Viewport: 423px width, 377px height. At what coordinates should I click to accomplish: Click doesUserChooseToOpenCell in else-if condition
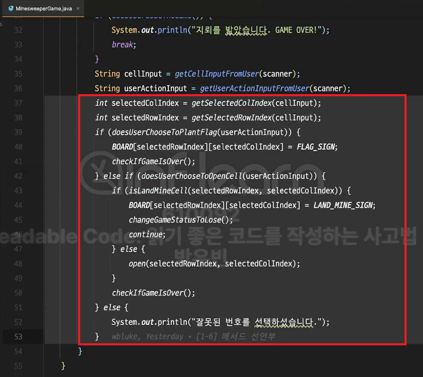(x=192, y=176)
